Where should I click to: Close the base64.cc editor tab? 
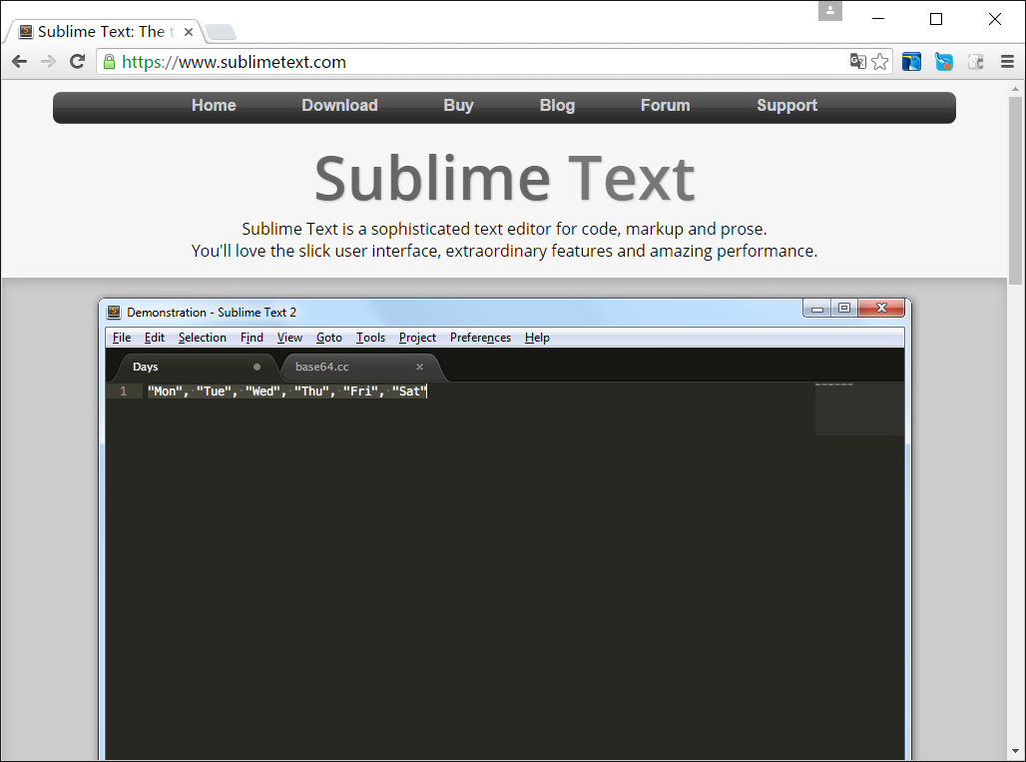coord(419,367)
